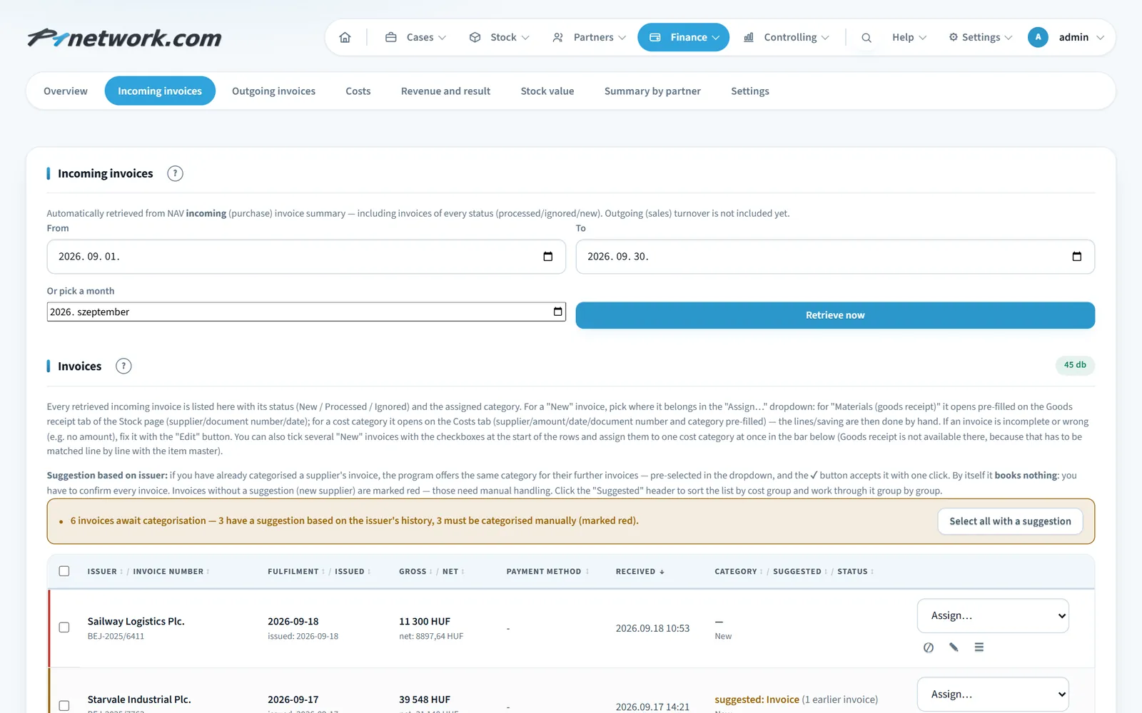Open the Finance sub-tab Settings
1142x713 pixels.
pos(750,91)
